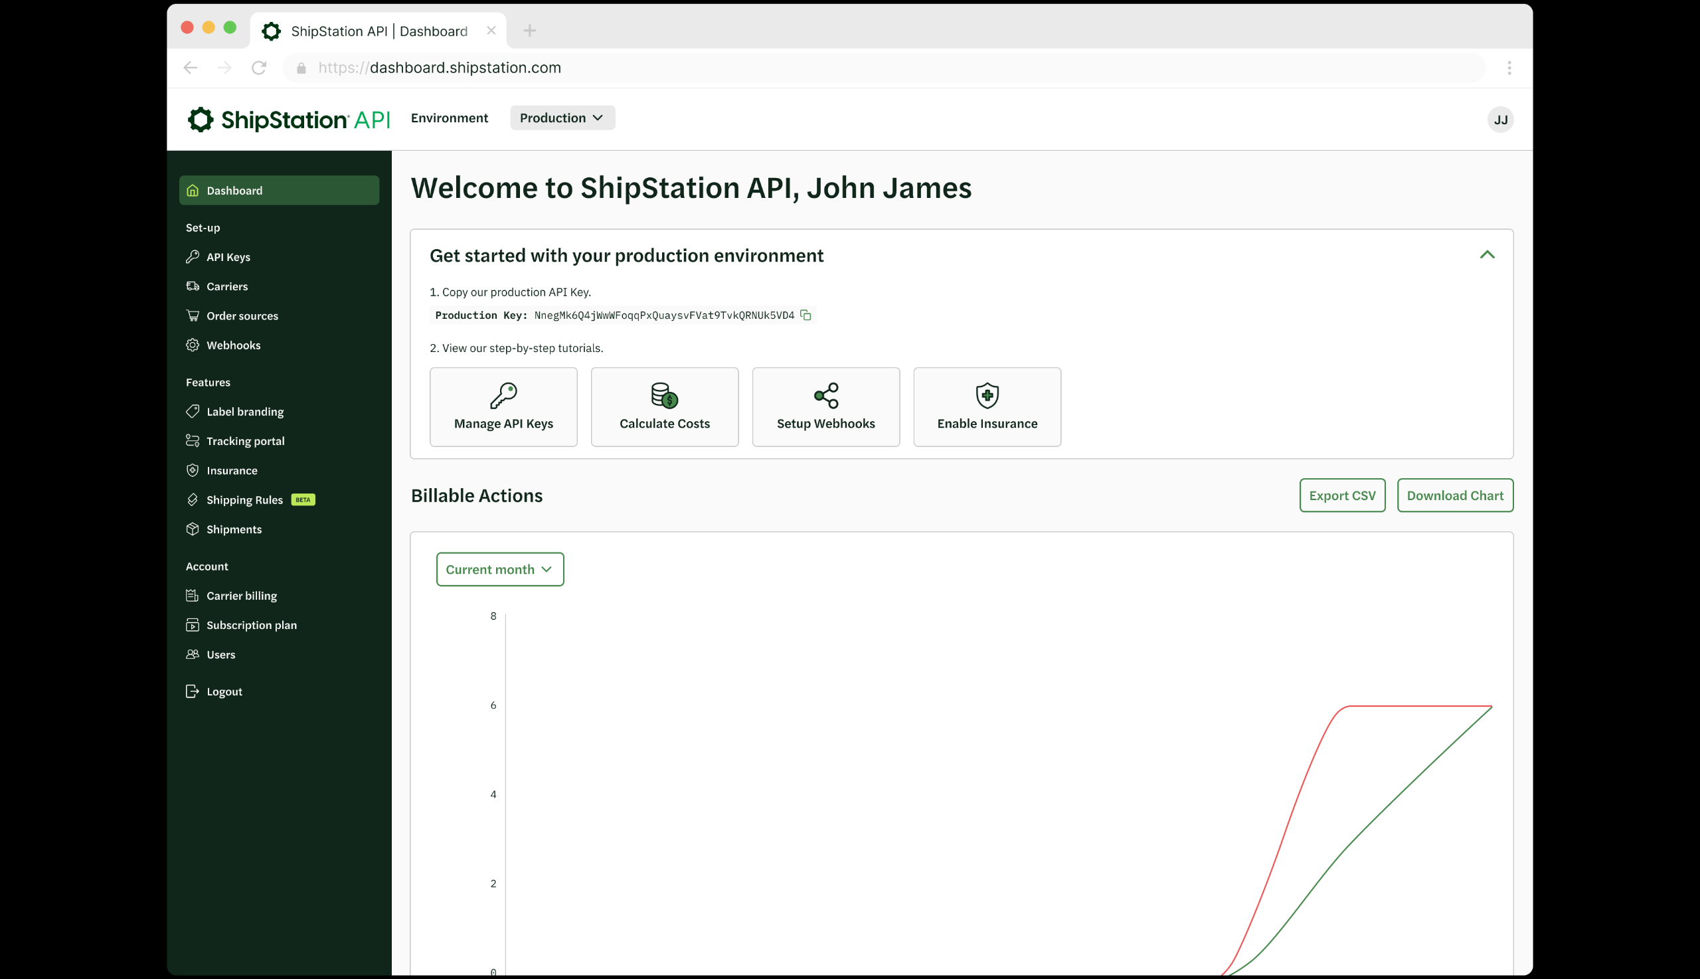
Task: Click the Webhooks gear icon
Action: pos(193,345)
